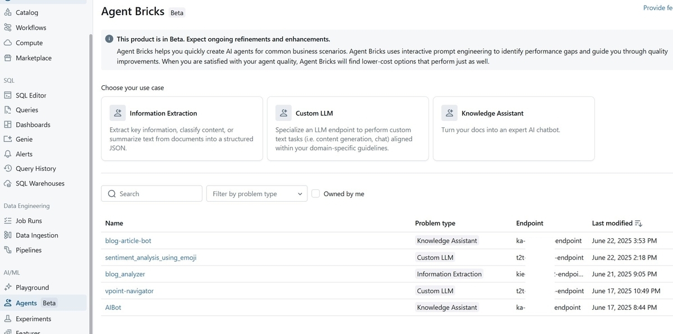Image resolution: width=673 pixels, height=334 pixels.
Task: Click the Compute cloud icon
Action: [x=8, y=43]
